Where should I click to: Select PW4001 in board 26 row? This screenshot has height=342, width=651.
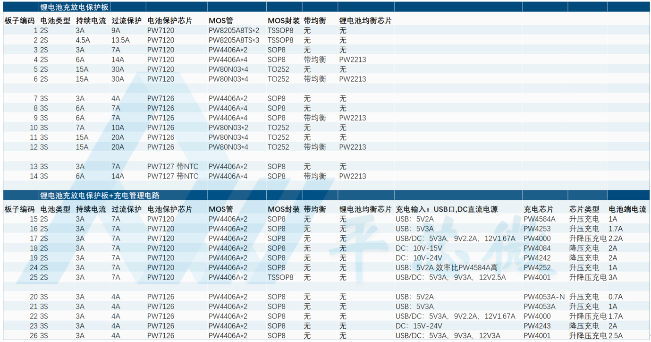pyautogui.click(x=537, y=335)
